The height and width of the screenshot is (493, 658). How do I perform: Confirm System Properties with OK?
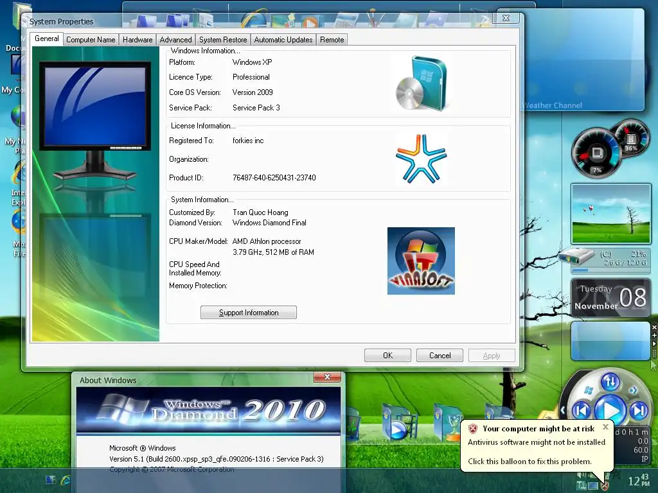pos(387,356)
